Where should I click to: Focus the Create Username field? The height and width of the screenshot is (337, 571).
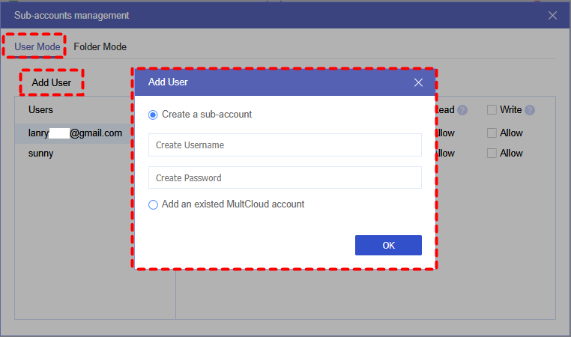coord(285,145)
